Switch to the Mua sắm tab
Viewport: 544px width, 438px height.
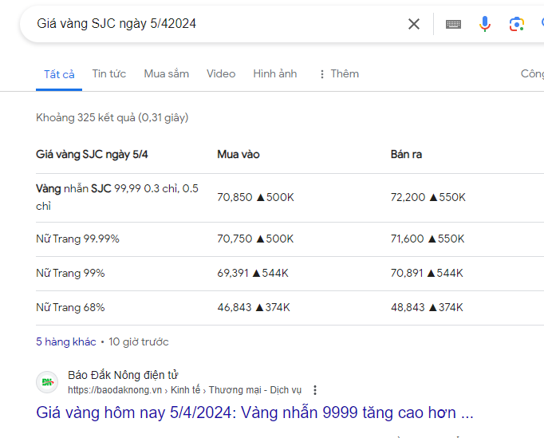[x=166, y=73]
